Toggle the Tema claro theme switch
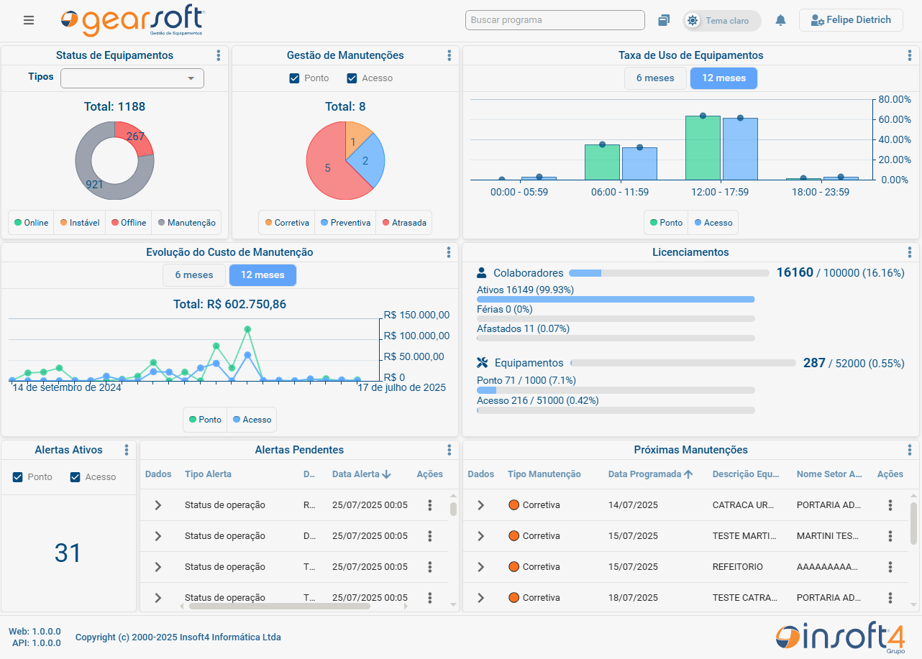This screenshot has height=659, width=922. [721, 21]
